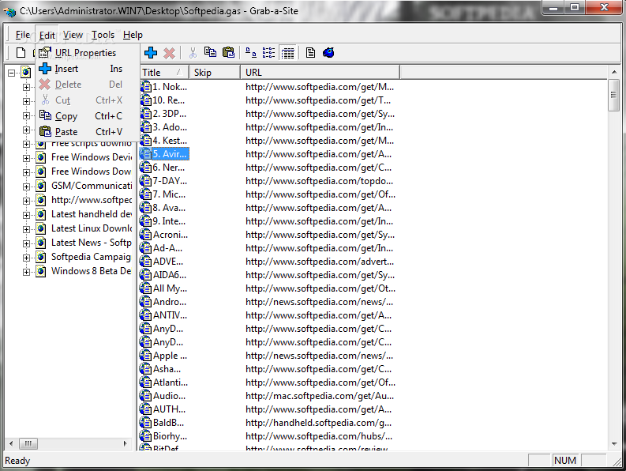Select the Andro... list row
This screenshot has width=626, height=471.
click(x=164, y=302)
